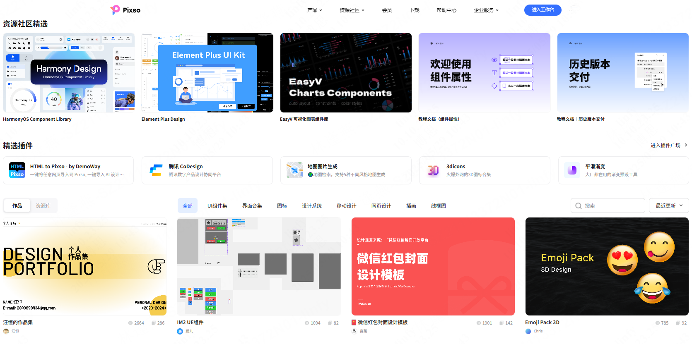Click the 汪恒的作品集 title

pyautogui.click(x=18, y=322)
